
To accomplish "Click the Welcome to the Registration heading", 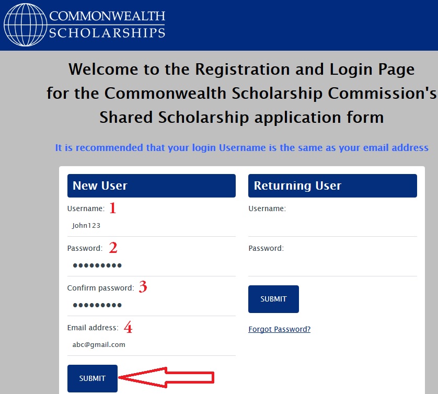I will (241, 92).
